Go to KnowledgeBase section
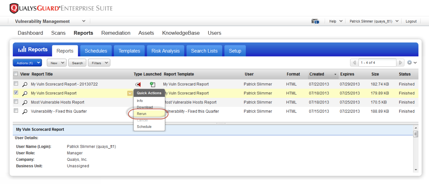The width and height of the screenshot is (429, 184). (x=181, y=33)
